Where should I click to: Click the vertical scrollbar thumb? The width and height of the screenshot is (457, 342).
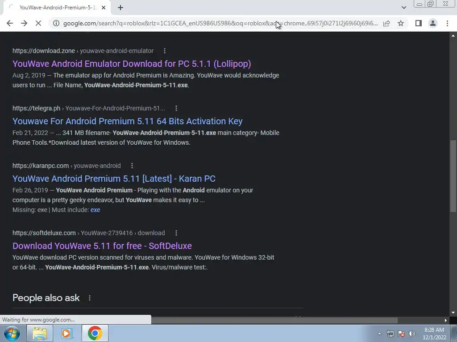point(453,176)
